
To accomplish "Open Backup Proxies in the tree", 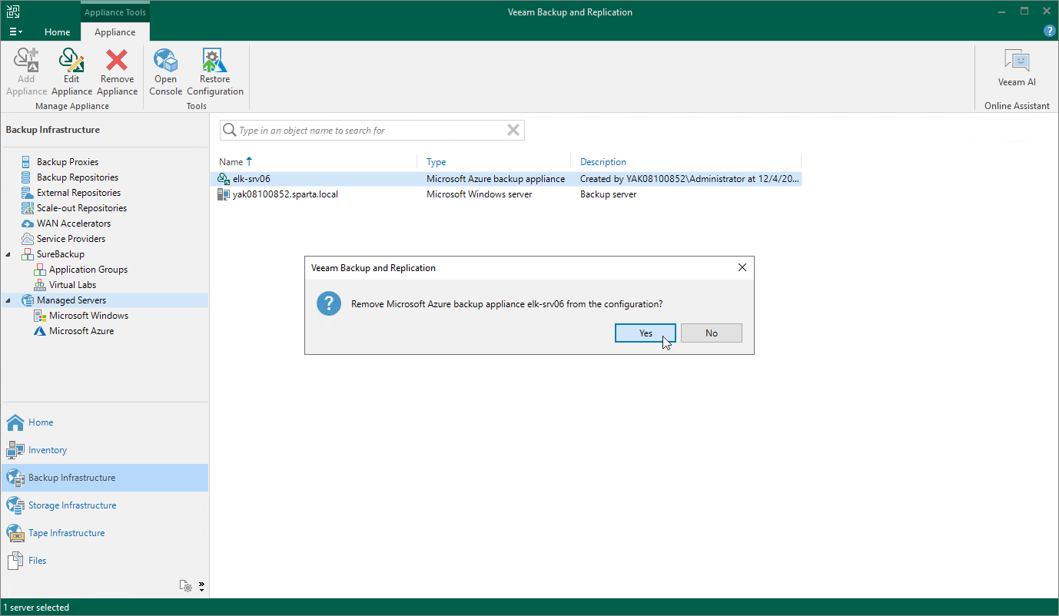I will (x=68, y=162).
